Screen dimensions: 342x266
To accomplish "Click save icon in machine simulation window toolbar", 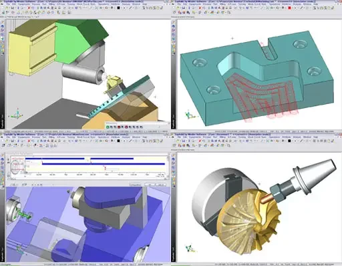I will pyautogui.click(x=12, y=8).
